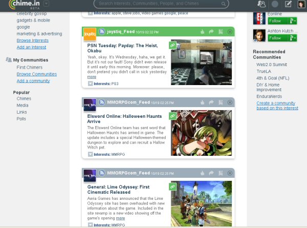Click the Add a community link
307x228 pixels.
[33, 81]
